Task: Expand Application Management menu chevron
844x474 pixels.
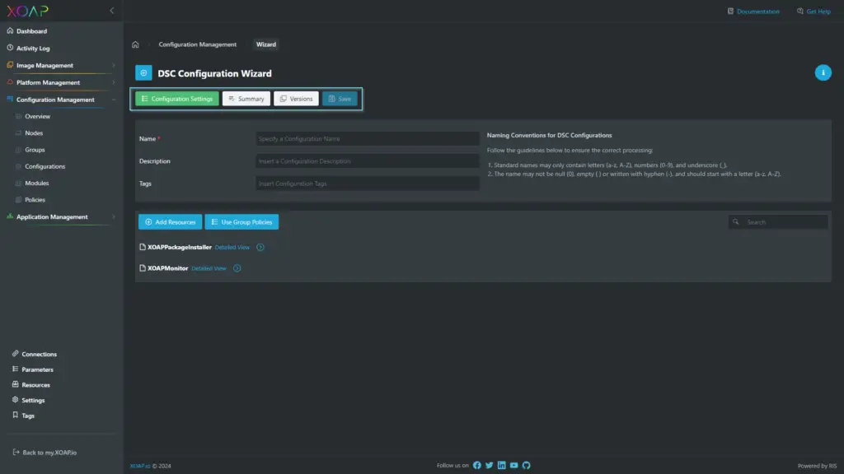Action: [x=114, y=217]
